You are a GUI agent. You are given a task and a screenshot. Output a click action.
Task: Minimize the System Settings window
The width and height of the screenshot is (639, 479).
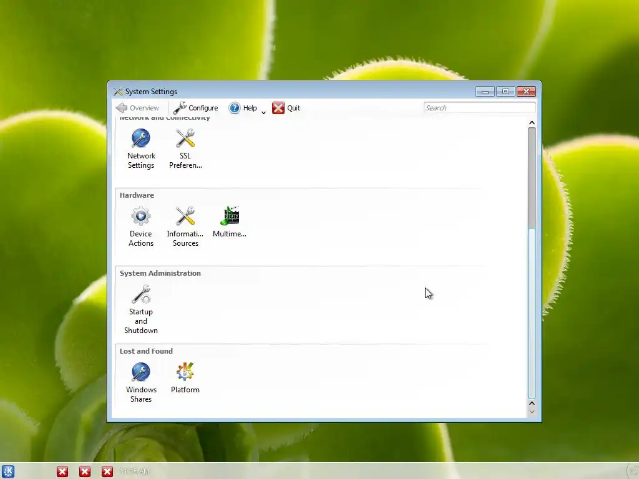pos(485,92)
